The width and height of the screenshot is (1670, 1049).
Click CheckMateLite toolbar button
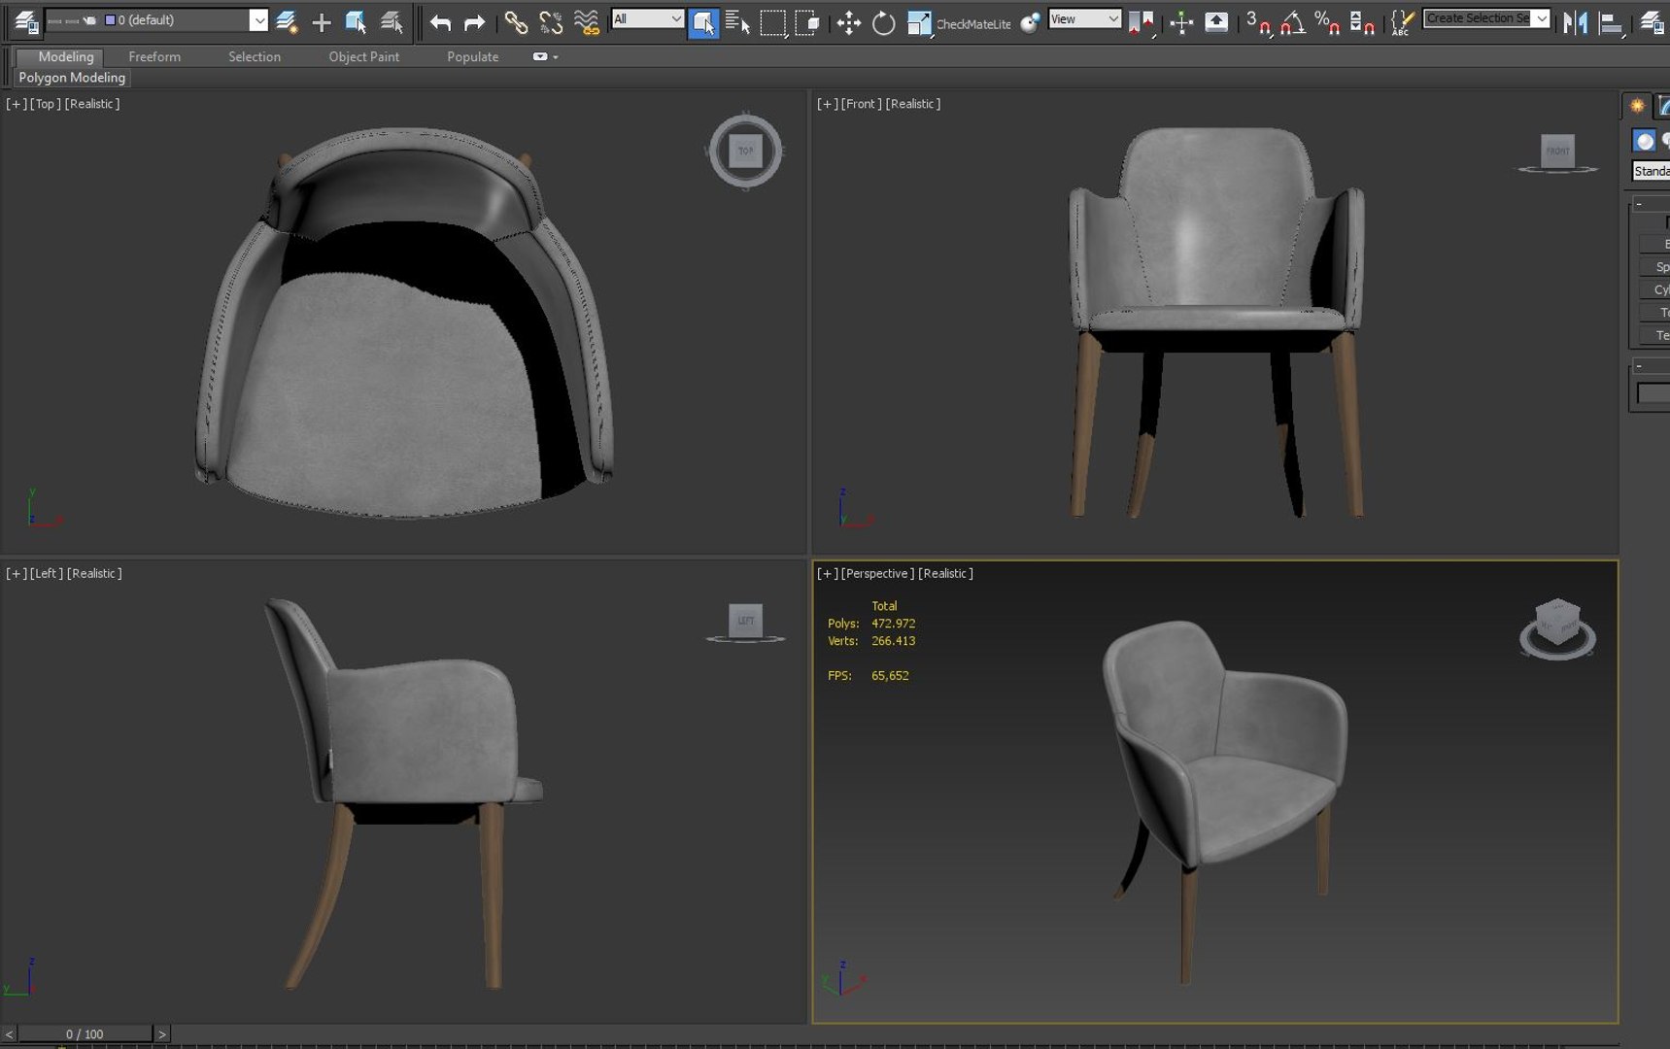point(973,24)
